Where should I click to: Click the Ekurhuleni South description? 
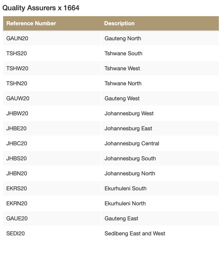click(x=125, y=189)
